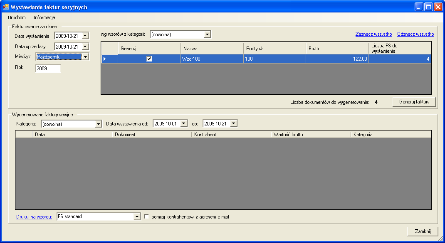Screen dimensions: 445x243
Task: Click the Podtytuł cell with value 100
Action: pyautogui.click(x=275, y=59)
